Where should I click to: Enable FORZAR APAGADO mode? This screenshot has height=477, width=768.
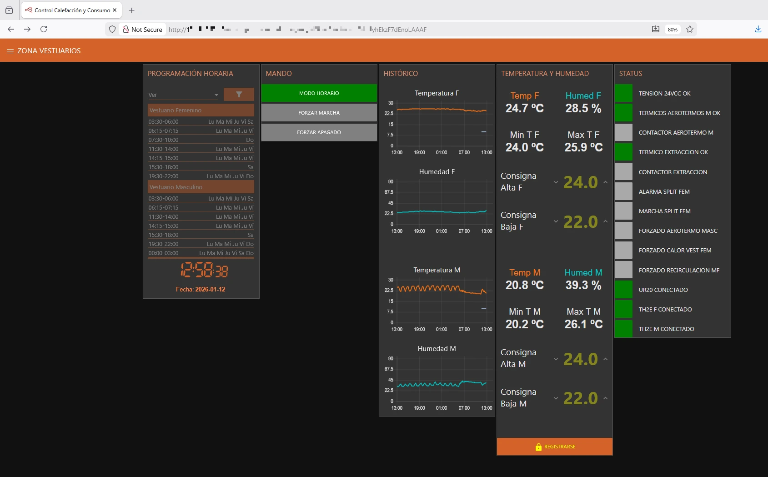[x=319, y=132]
